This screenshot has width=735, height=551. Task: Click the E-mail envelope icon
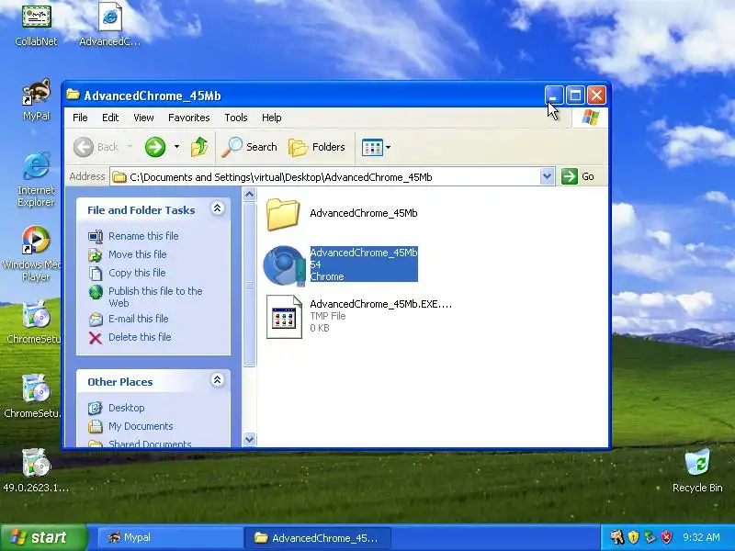(96, 320)
